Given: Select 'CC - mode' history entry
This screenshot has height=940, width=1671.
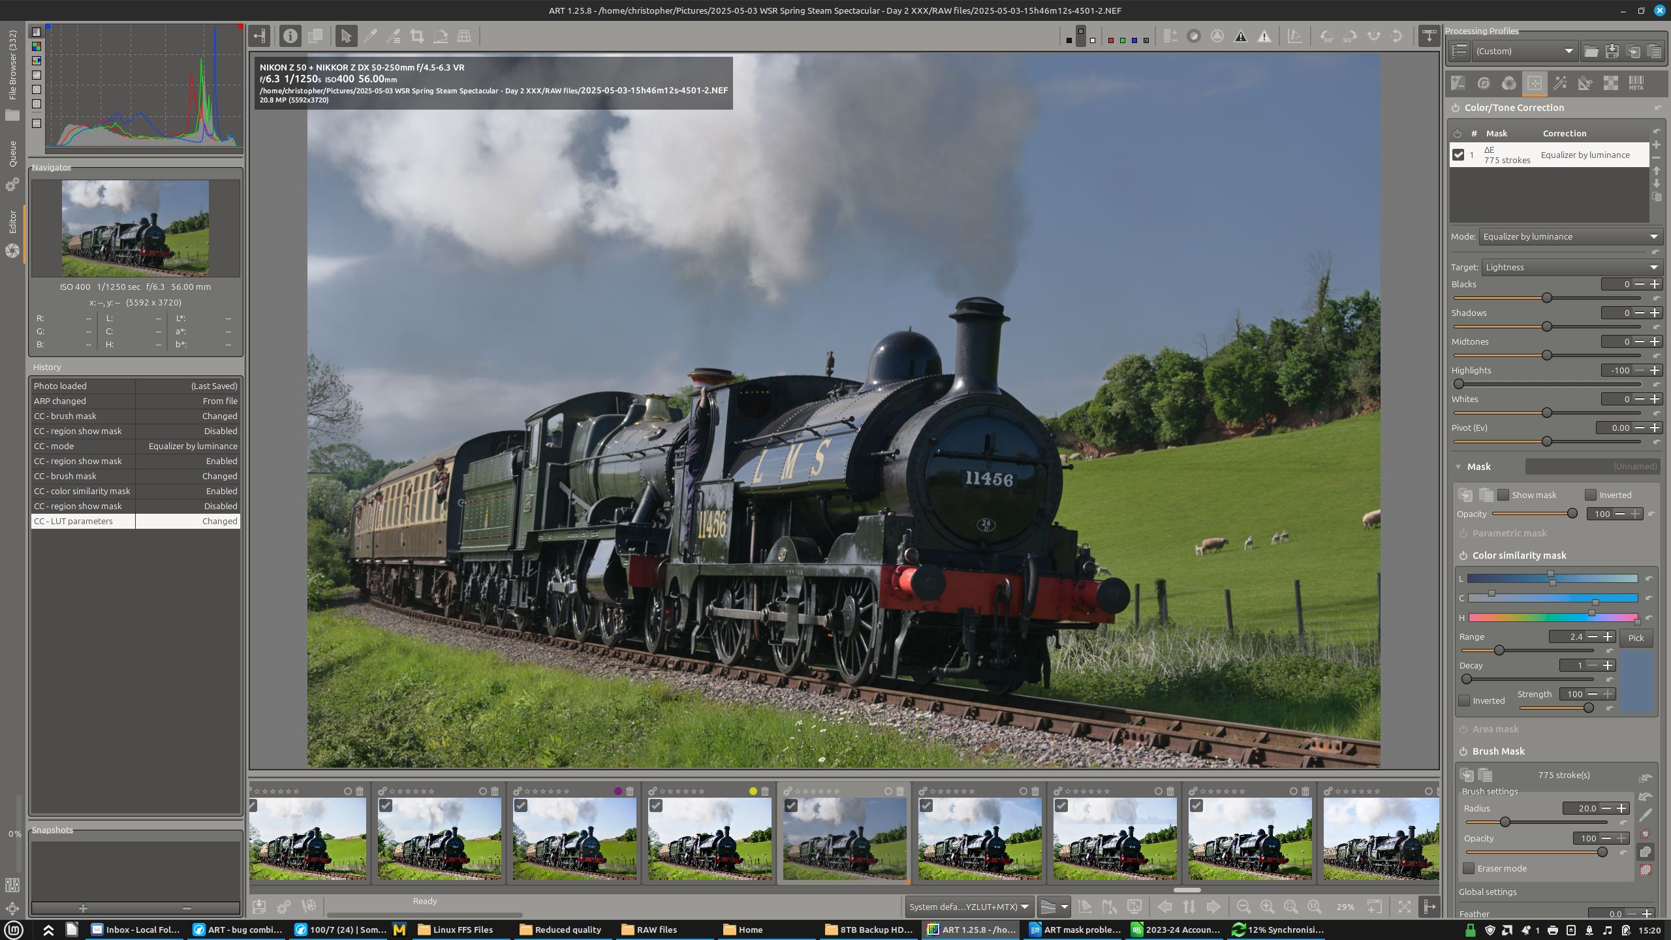Looking at the screenshot, I should [136, 446].
